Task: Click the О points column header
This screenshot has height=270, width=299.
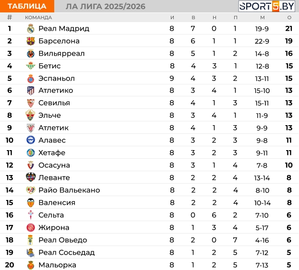Action: click(x=289, y=17)
